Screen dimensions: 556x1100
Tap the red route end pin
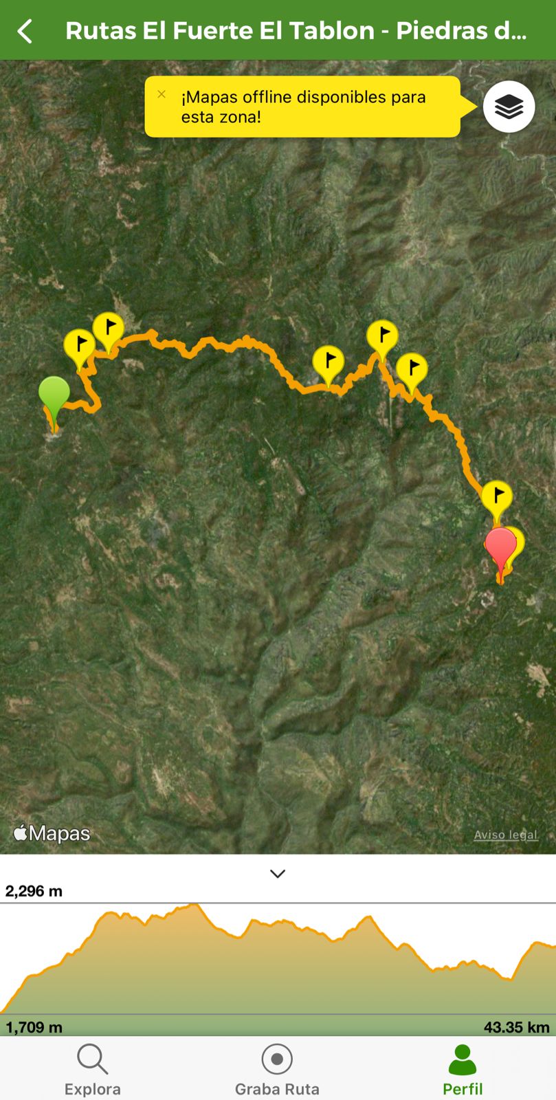[500, 550]
